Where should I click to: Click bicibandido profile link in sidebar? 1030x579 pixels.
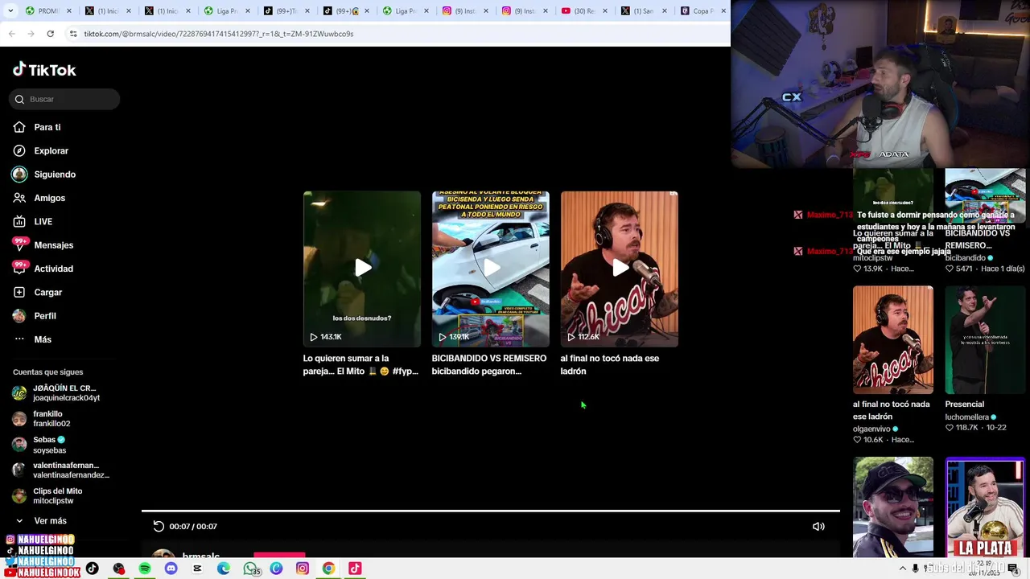[x=969, y=258]
